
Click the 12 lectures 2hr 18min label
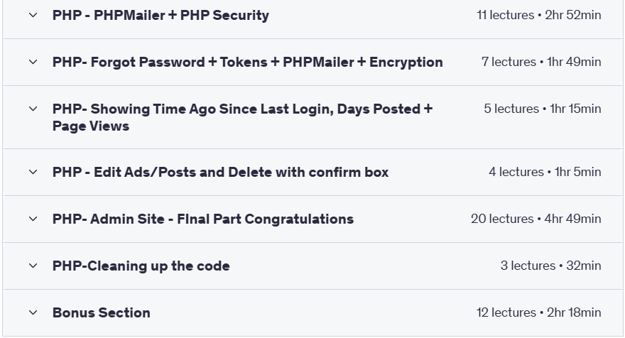click(539, 313)
